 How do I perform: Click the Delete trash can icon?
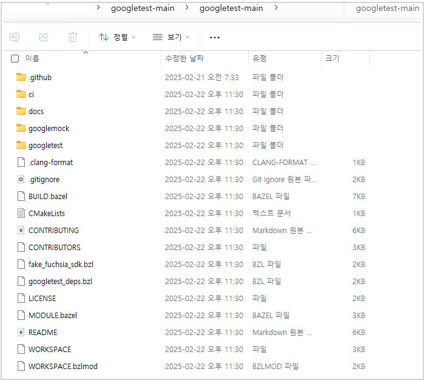[73, 37]
